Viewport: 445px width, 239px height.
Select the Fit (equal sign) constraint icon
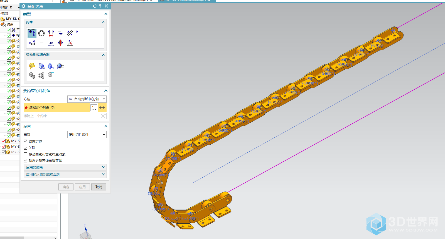click(41, 43)
